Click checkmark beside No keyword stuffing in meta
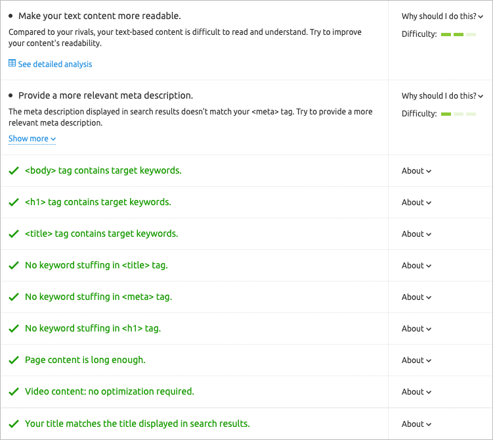 pos(14,297)
